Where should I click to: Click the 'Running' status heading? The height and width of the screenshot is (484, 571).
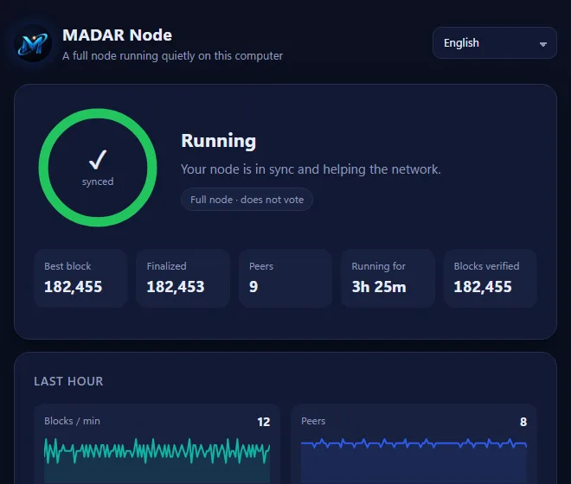tap(219, 141)
